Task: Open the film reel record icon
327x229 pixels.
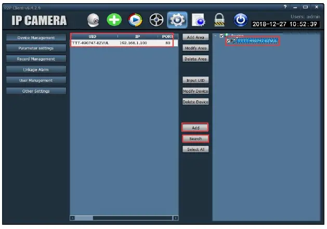Action: [x=156, y=20]
